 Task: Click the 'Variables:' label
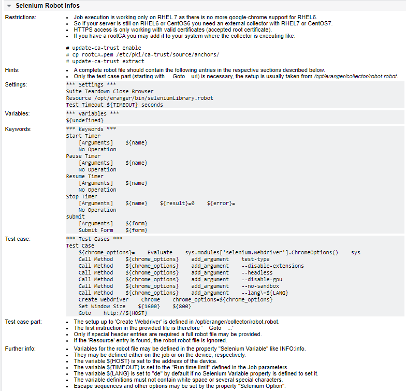[x=17, y=114]
